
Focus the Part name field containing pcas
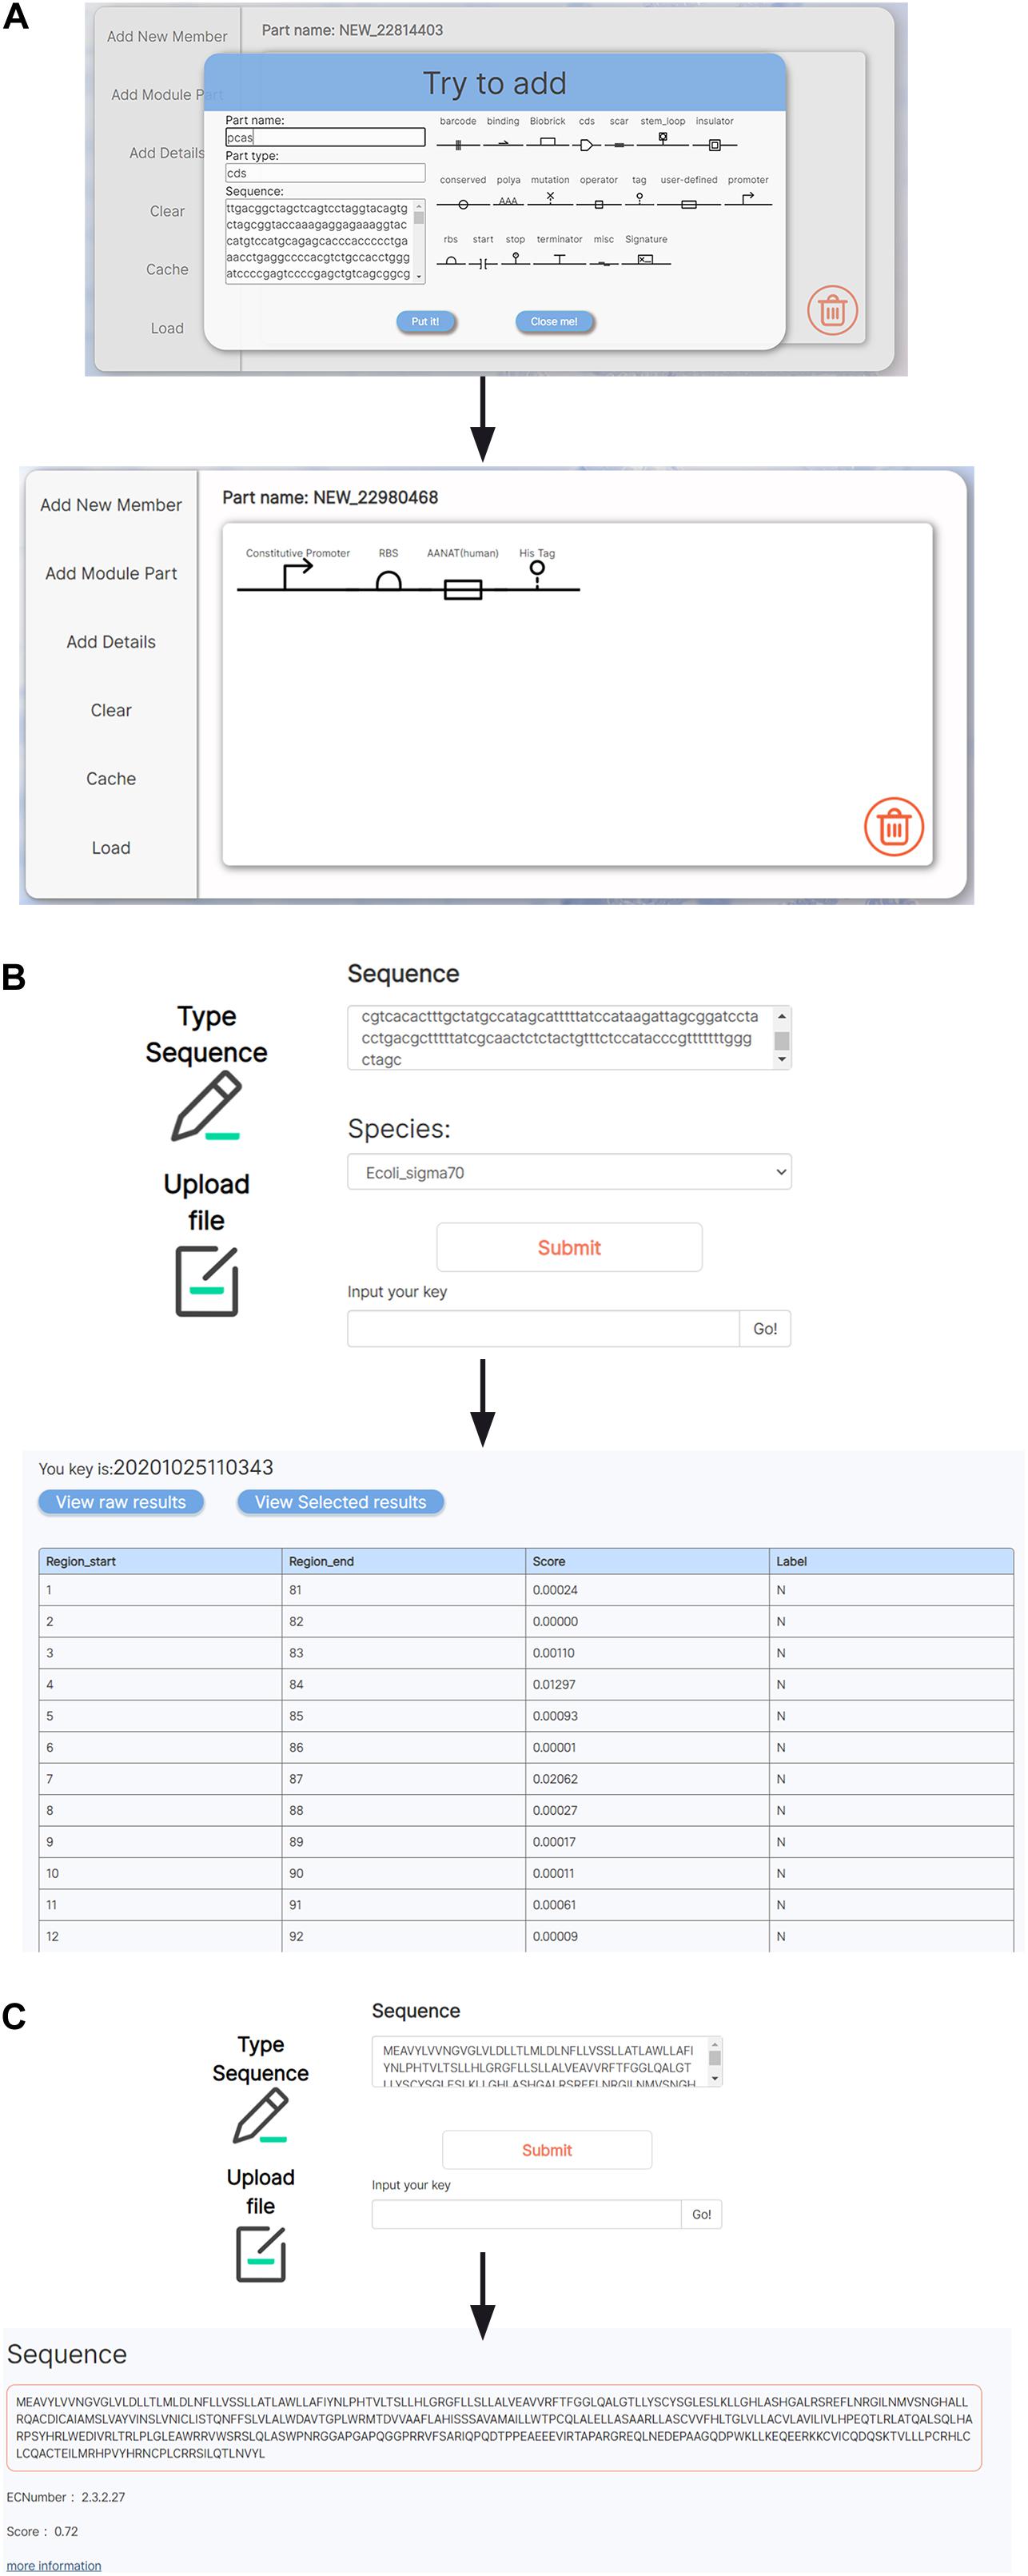[325, 137]
